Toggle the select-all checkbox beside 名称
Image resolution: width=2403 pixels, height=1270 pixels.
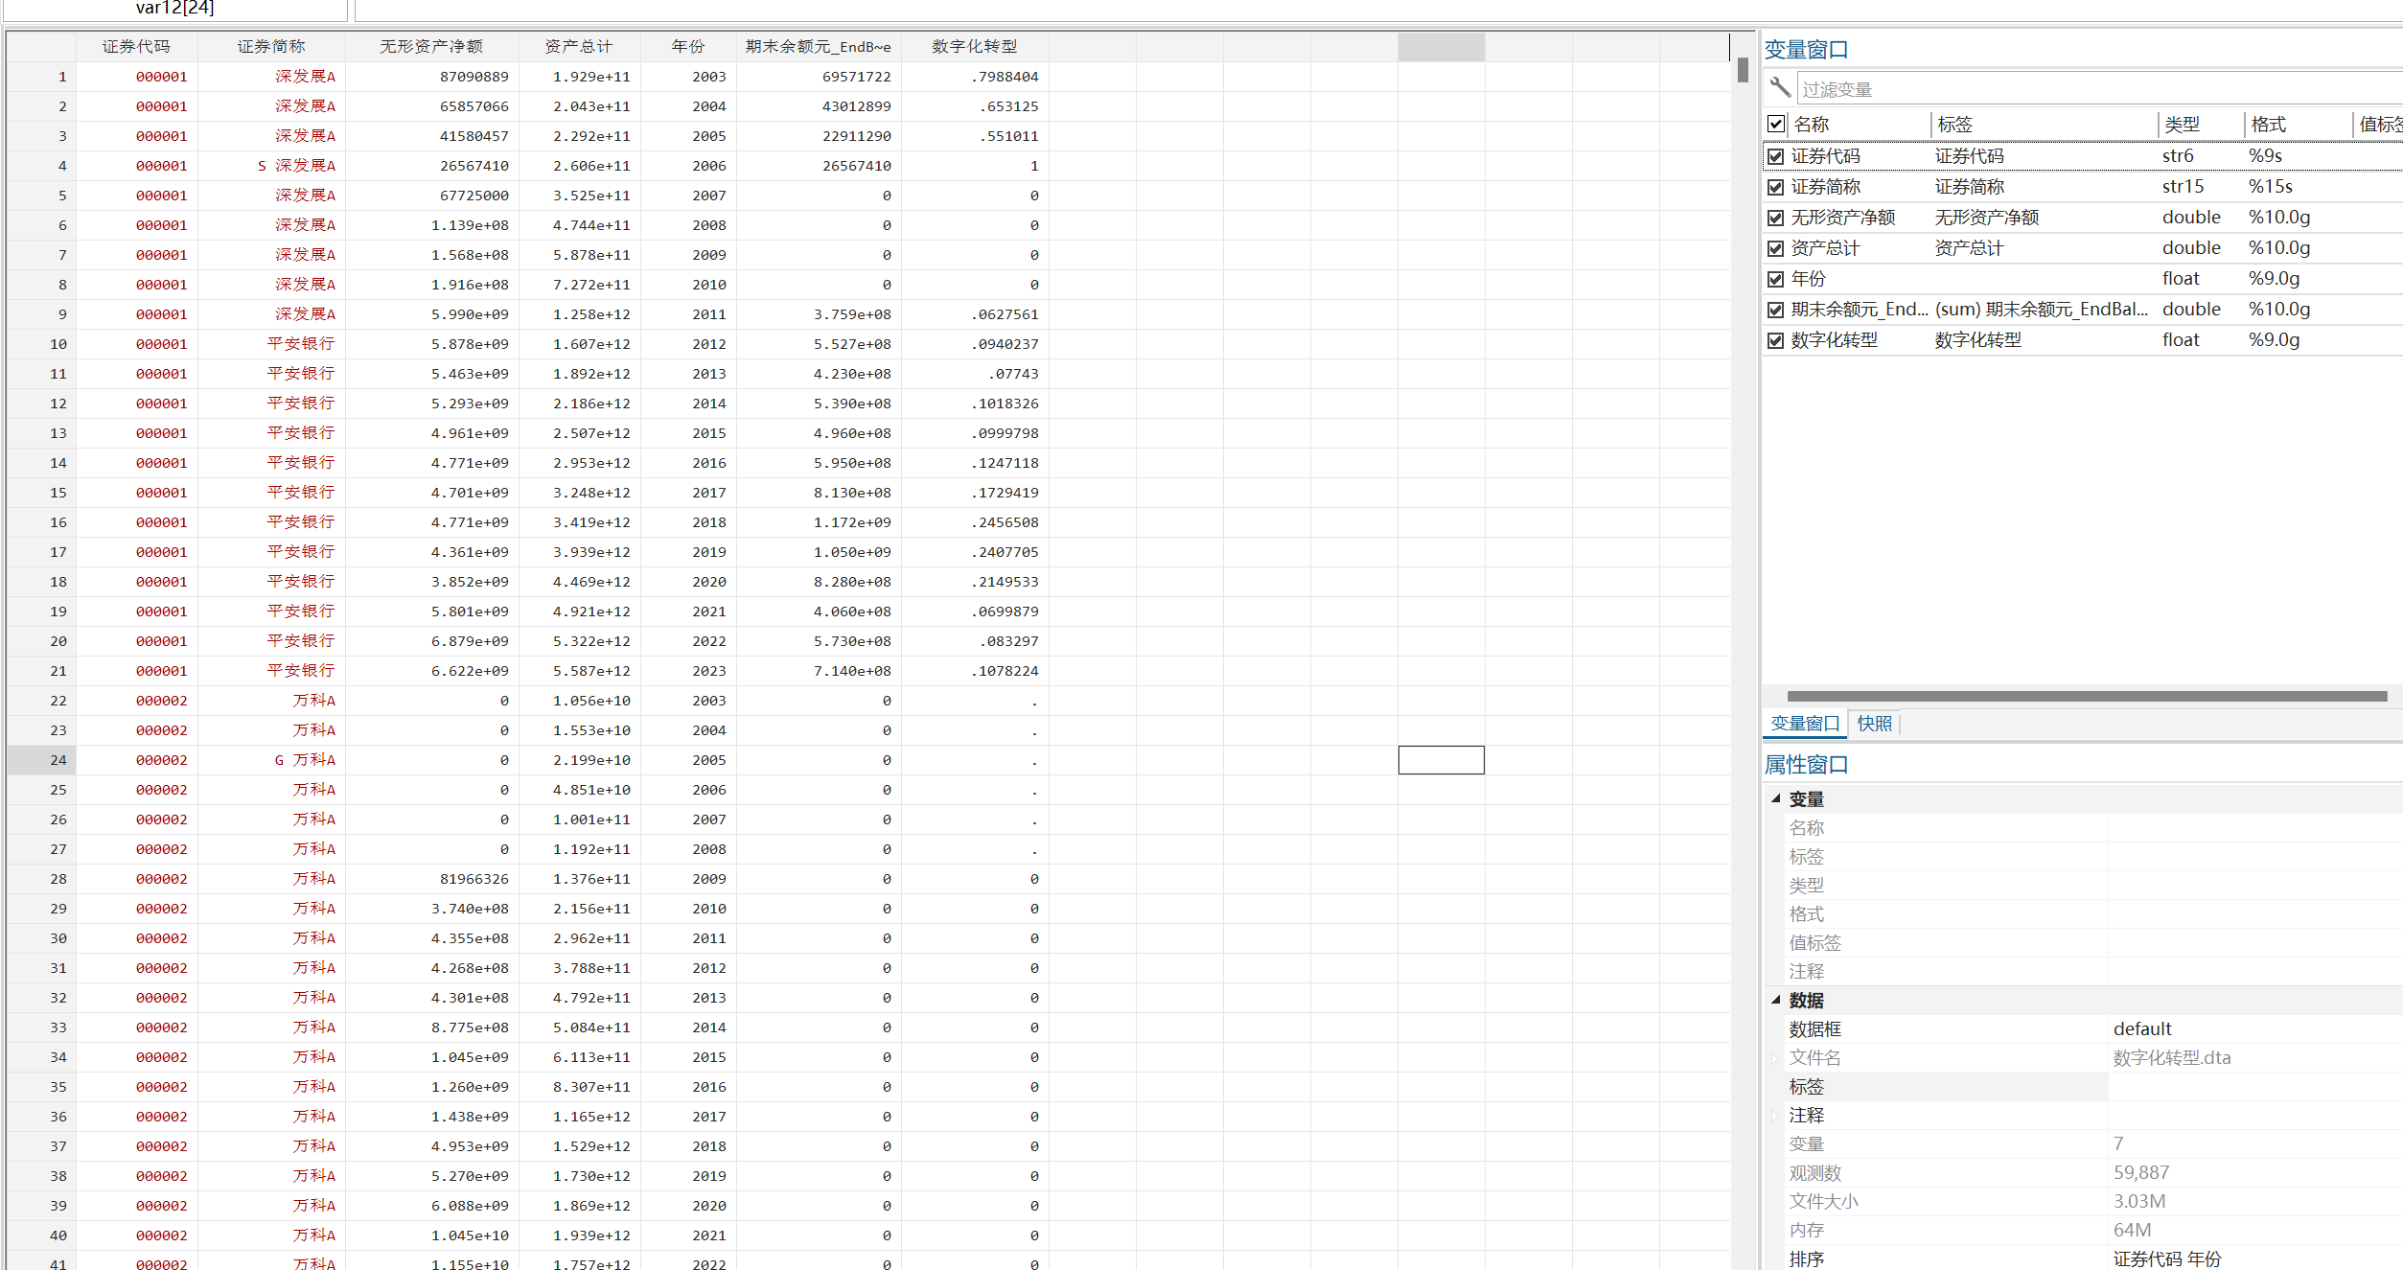point(1776,124)
